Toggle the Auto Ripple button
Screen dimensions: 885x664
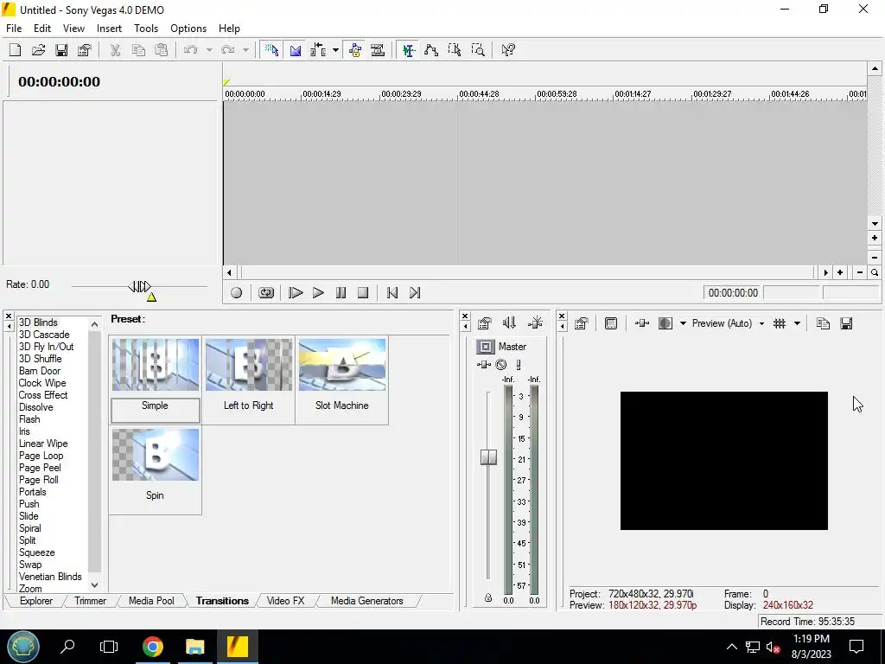(x=318, y=50)
